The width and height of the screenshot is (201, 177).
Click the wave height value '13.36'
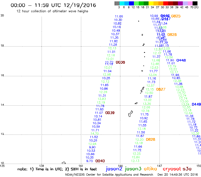147,103
